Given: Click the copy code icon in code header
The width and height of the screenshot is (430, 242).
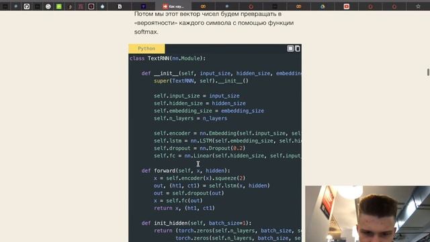Looking at the screenshot, I should click(x=297, y=48).
